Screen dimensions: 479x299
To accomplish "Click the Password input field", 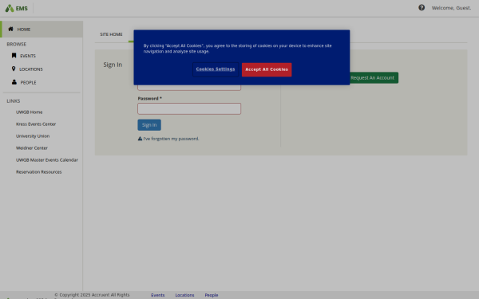I will coord(189,108).
